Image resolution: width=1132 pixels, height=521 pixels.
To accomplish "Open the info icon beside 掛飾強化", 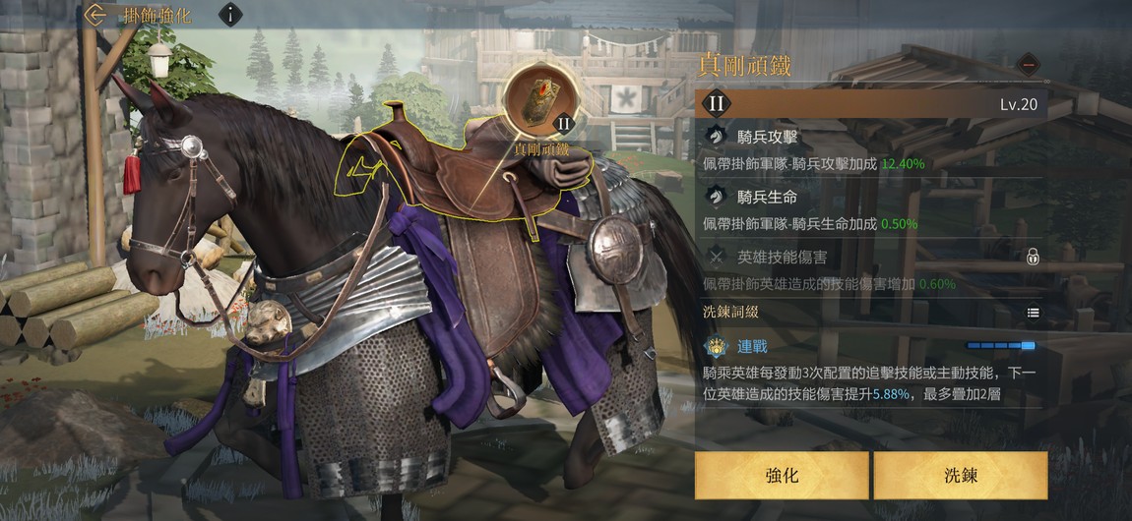I will pyautogui.click(x=230, y=15).
